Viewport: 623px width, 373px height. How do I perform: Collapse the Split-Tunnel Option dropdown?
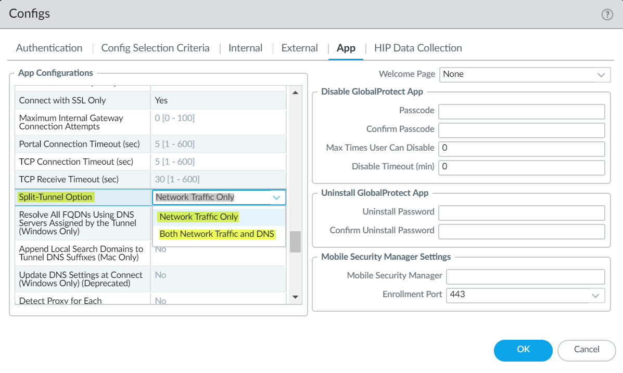[276, 197]
